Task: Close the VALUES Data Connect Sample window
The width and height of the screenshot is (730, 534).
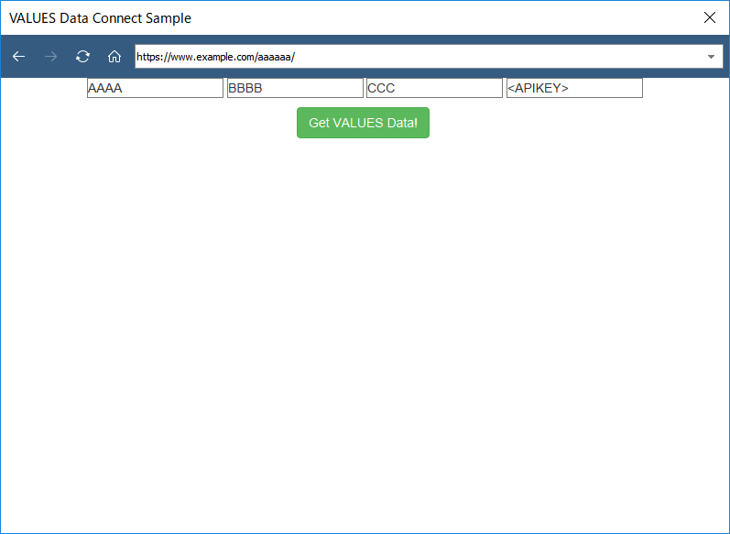Action: pos(710,17)
